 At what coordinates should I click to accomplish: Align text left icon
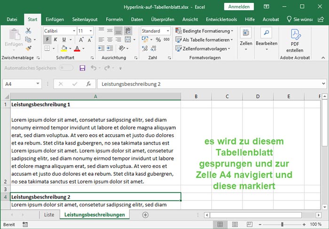coord(102,39)
